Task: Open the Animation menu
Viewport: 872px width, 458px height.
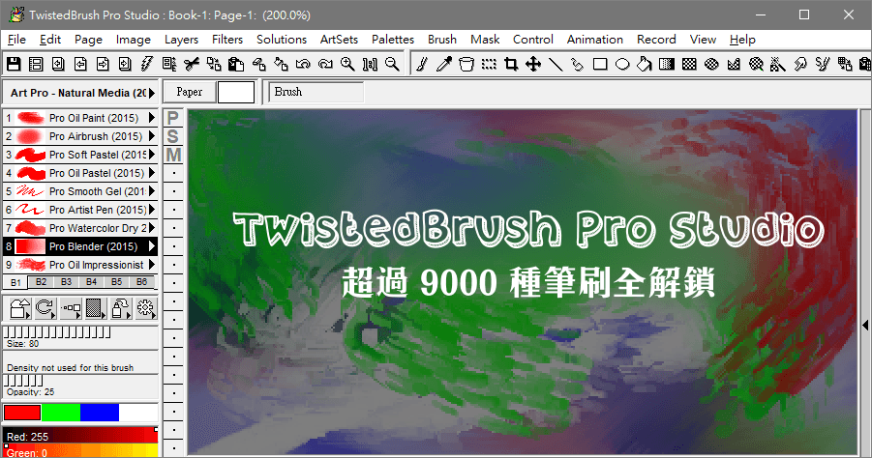Action: pyautogui.click(x=594, y=40)
